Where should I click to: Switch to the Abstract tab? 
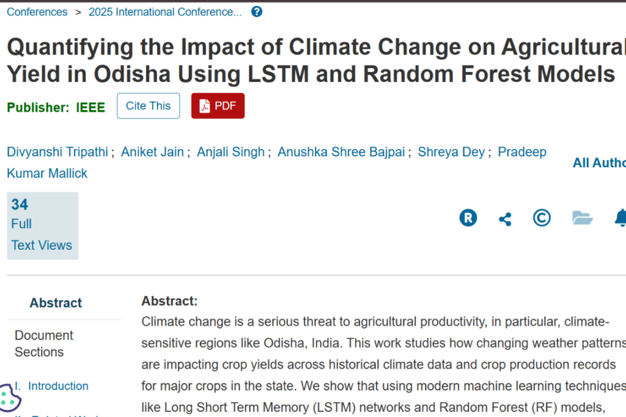pyautogui.click(x=56, y=303)
